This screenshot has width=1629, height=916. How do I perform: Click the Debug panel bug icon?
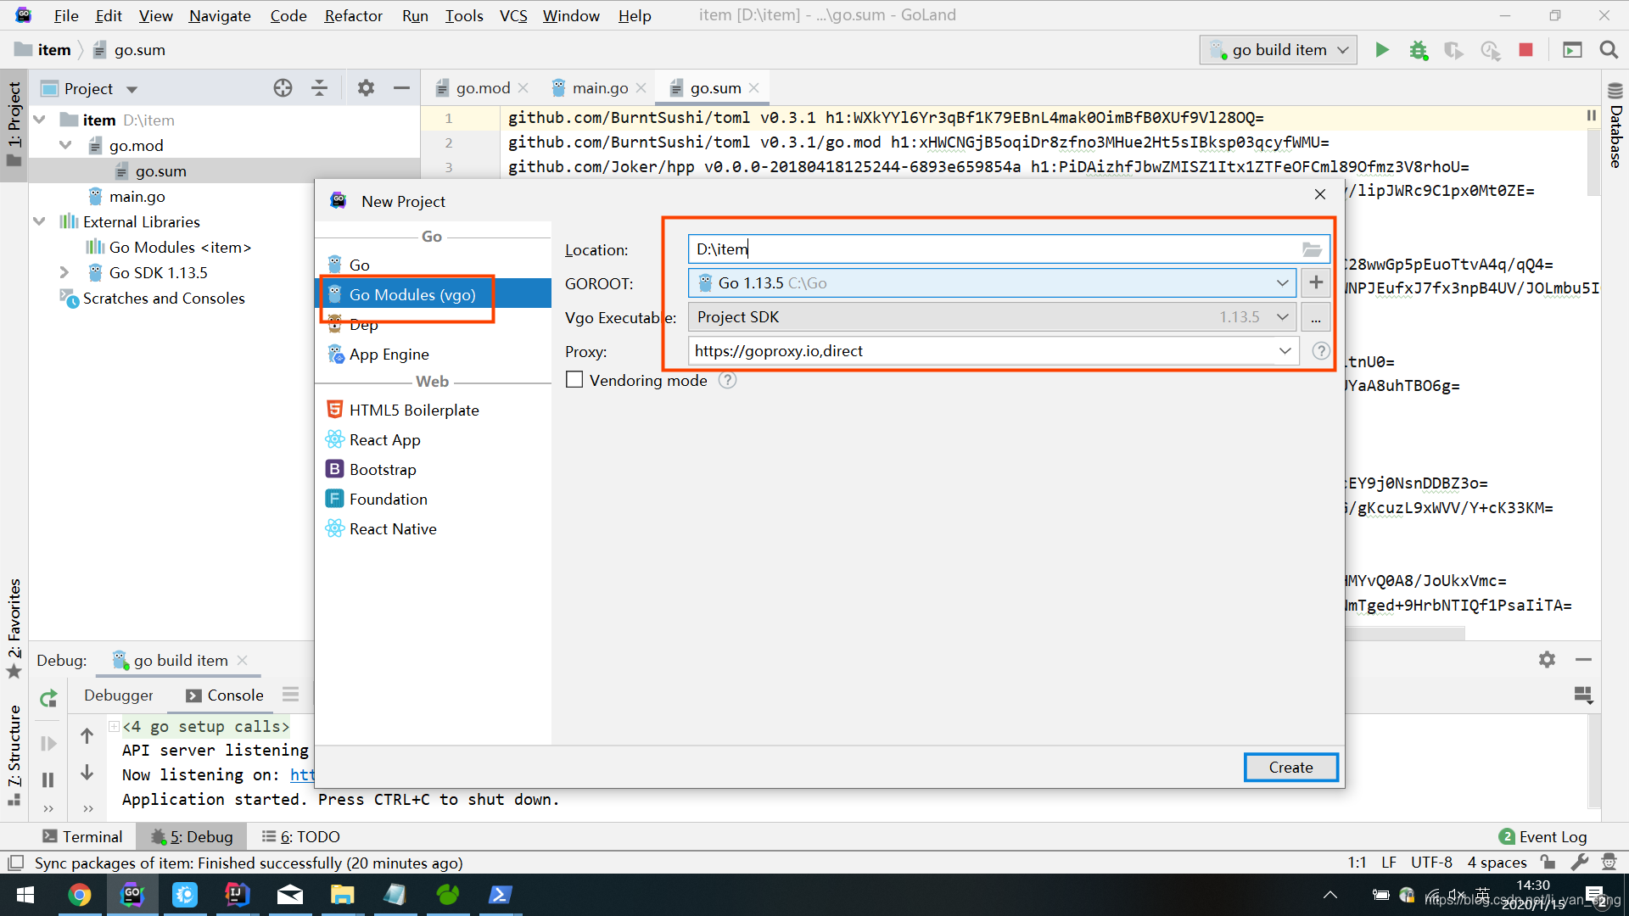click(157, 835)
